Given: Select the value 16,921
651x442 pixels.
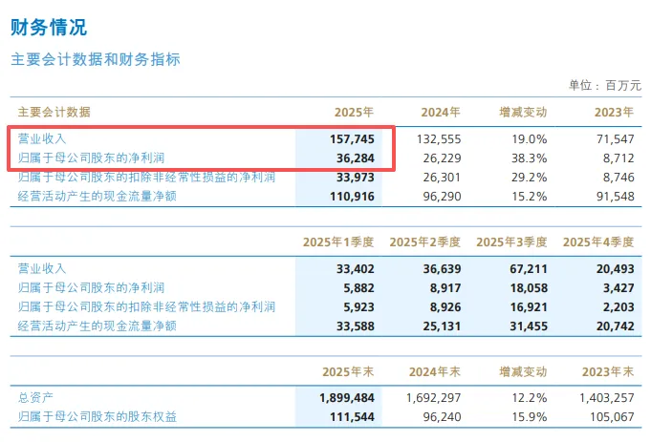Looking at the screenshot, I should point(529,306).
